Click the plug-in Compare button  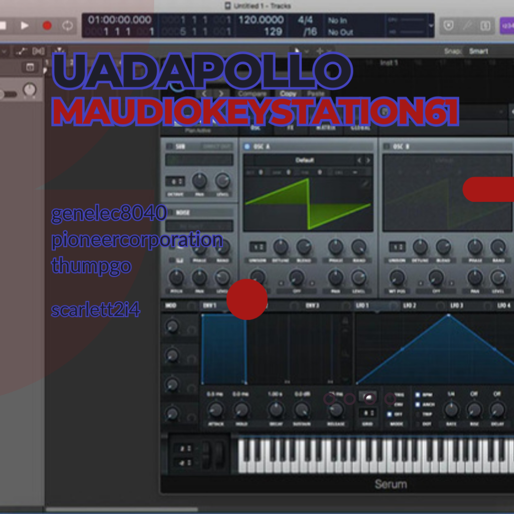coord(252,94)
